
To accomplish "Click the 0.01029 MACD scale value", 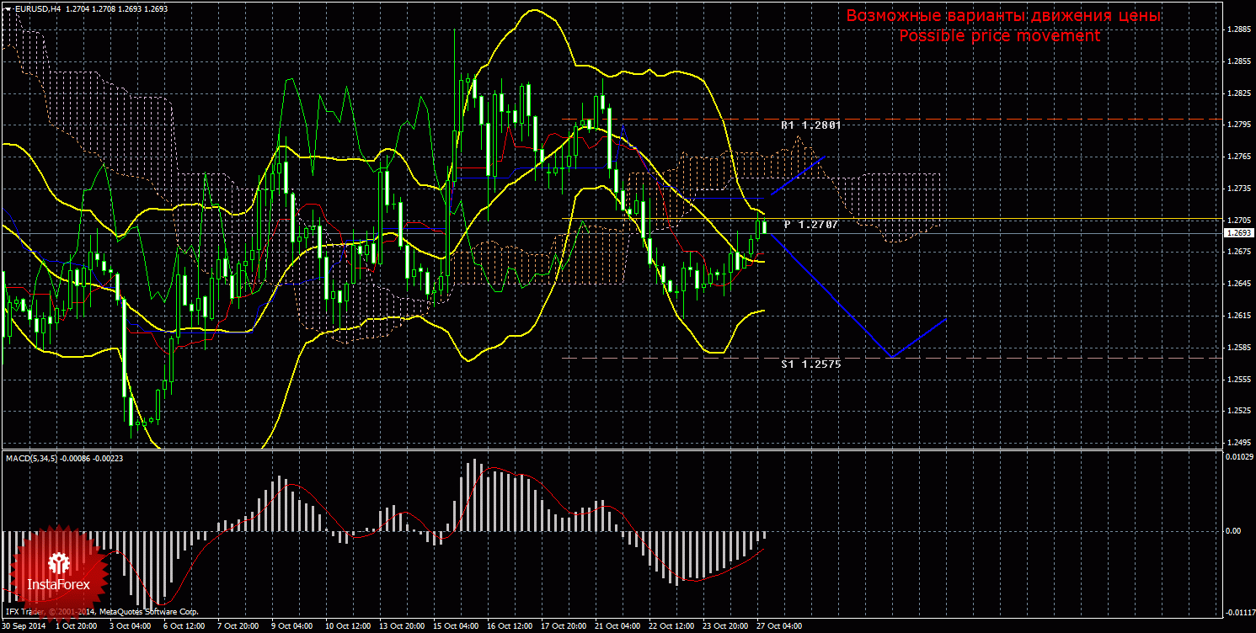I will click(x=1237, y=457).
